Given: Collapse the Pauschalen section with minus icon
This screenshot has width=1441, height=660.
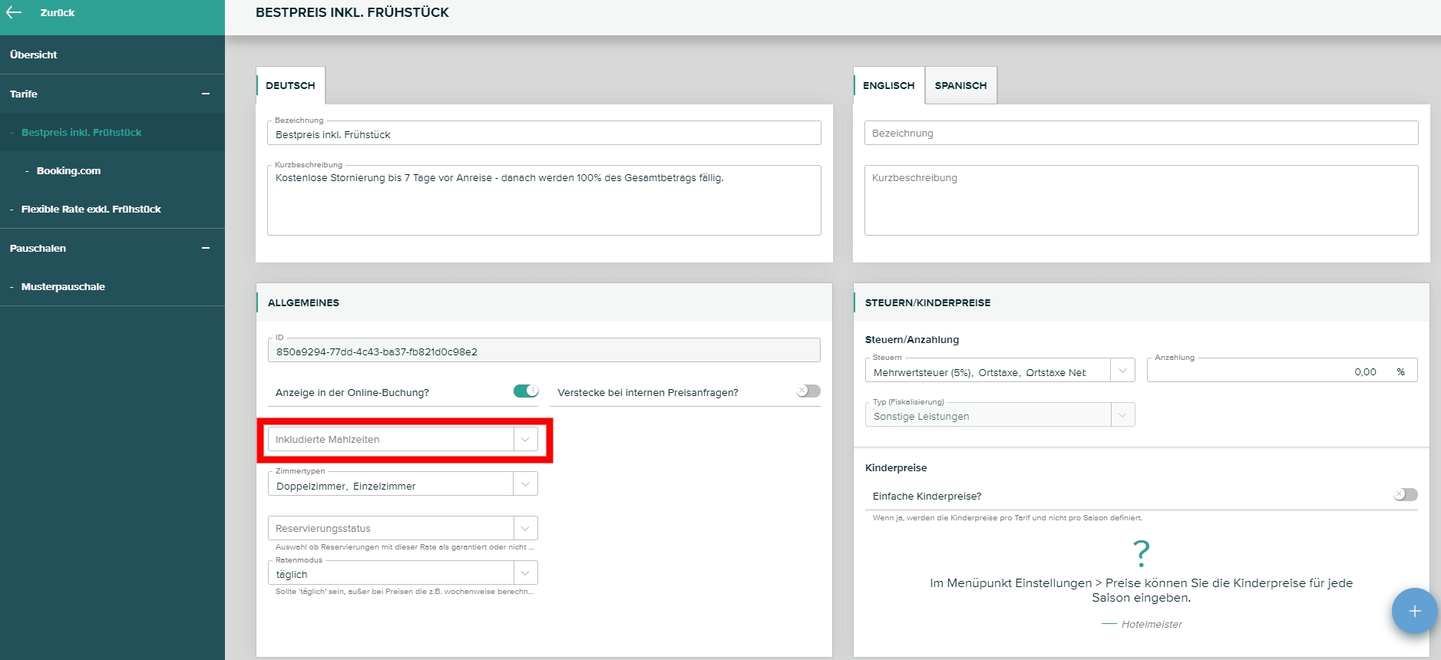Looking at the screenshot, I should pyautogui.click(x=206, y=248).
